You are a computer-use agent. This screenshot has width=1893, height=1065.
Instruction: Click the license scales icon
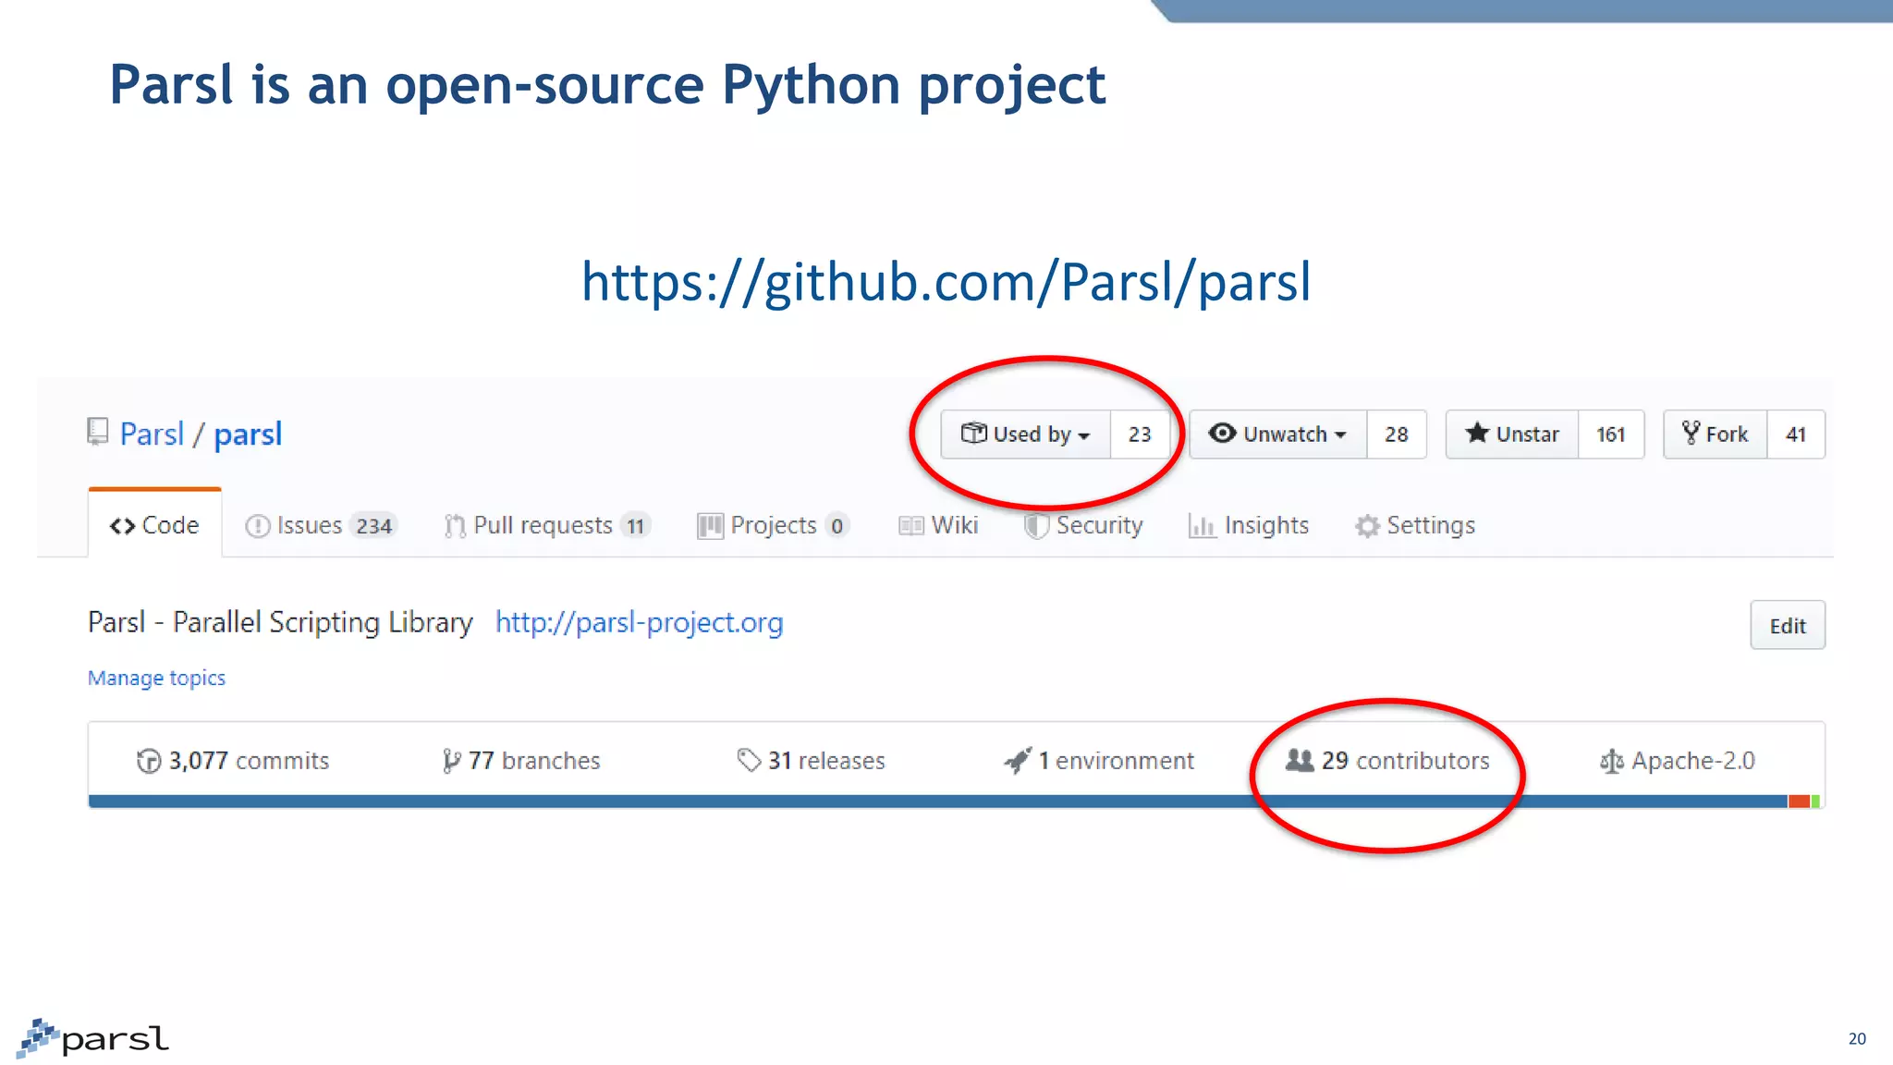coord(1612,761)
